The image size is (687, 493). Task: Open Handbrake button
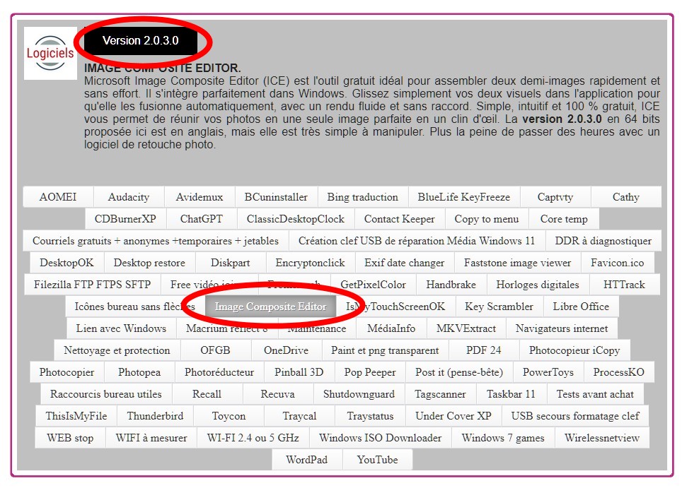click(451, 285)
